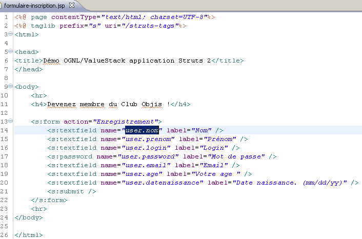Collapse the s:form block fold marker

tap(11, 122)
